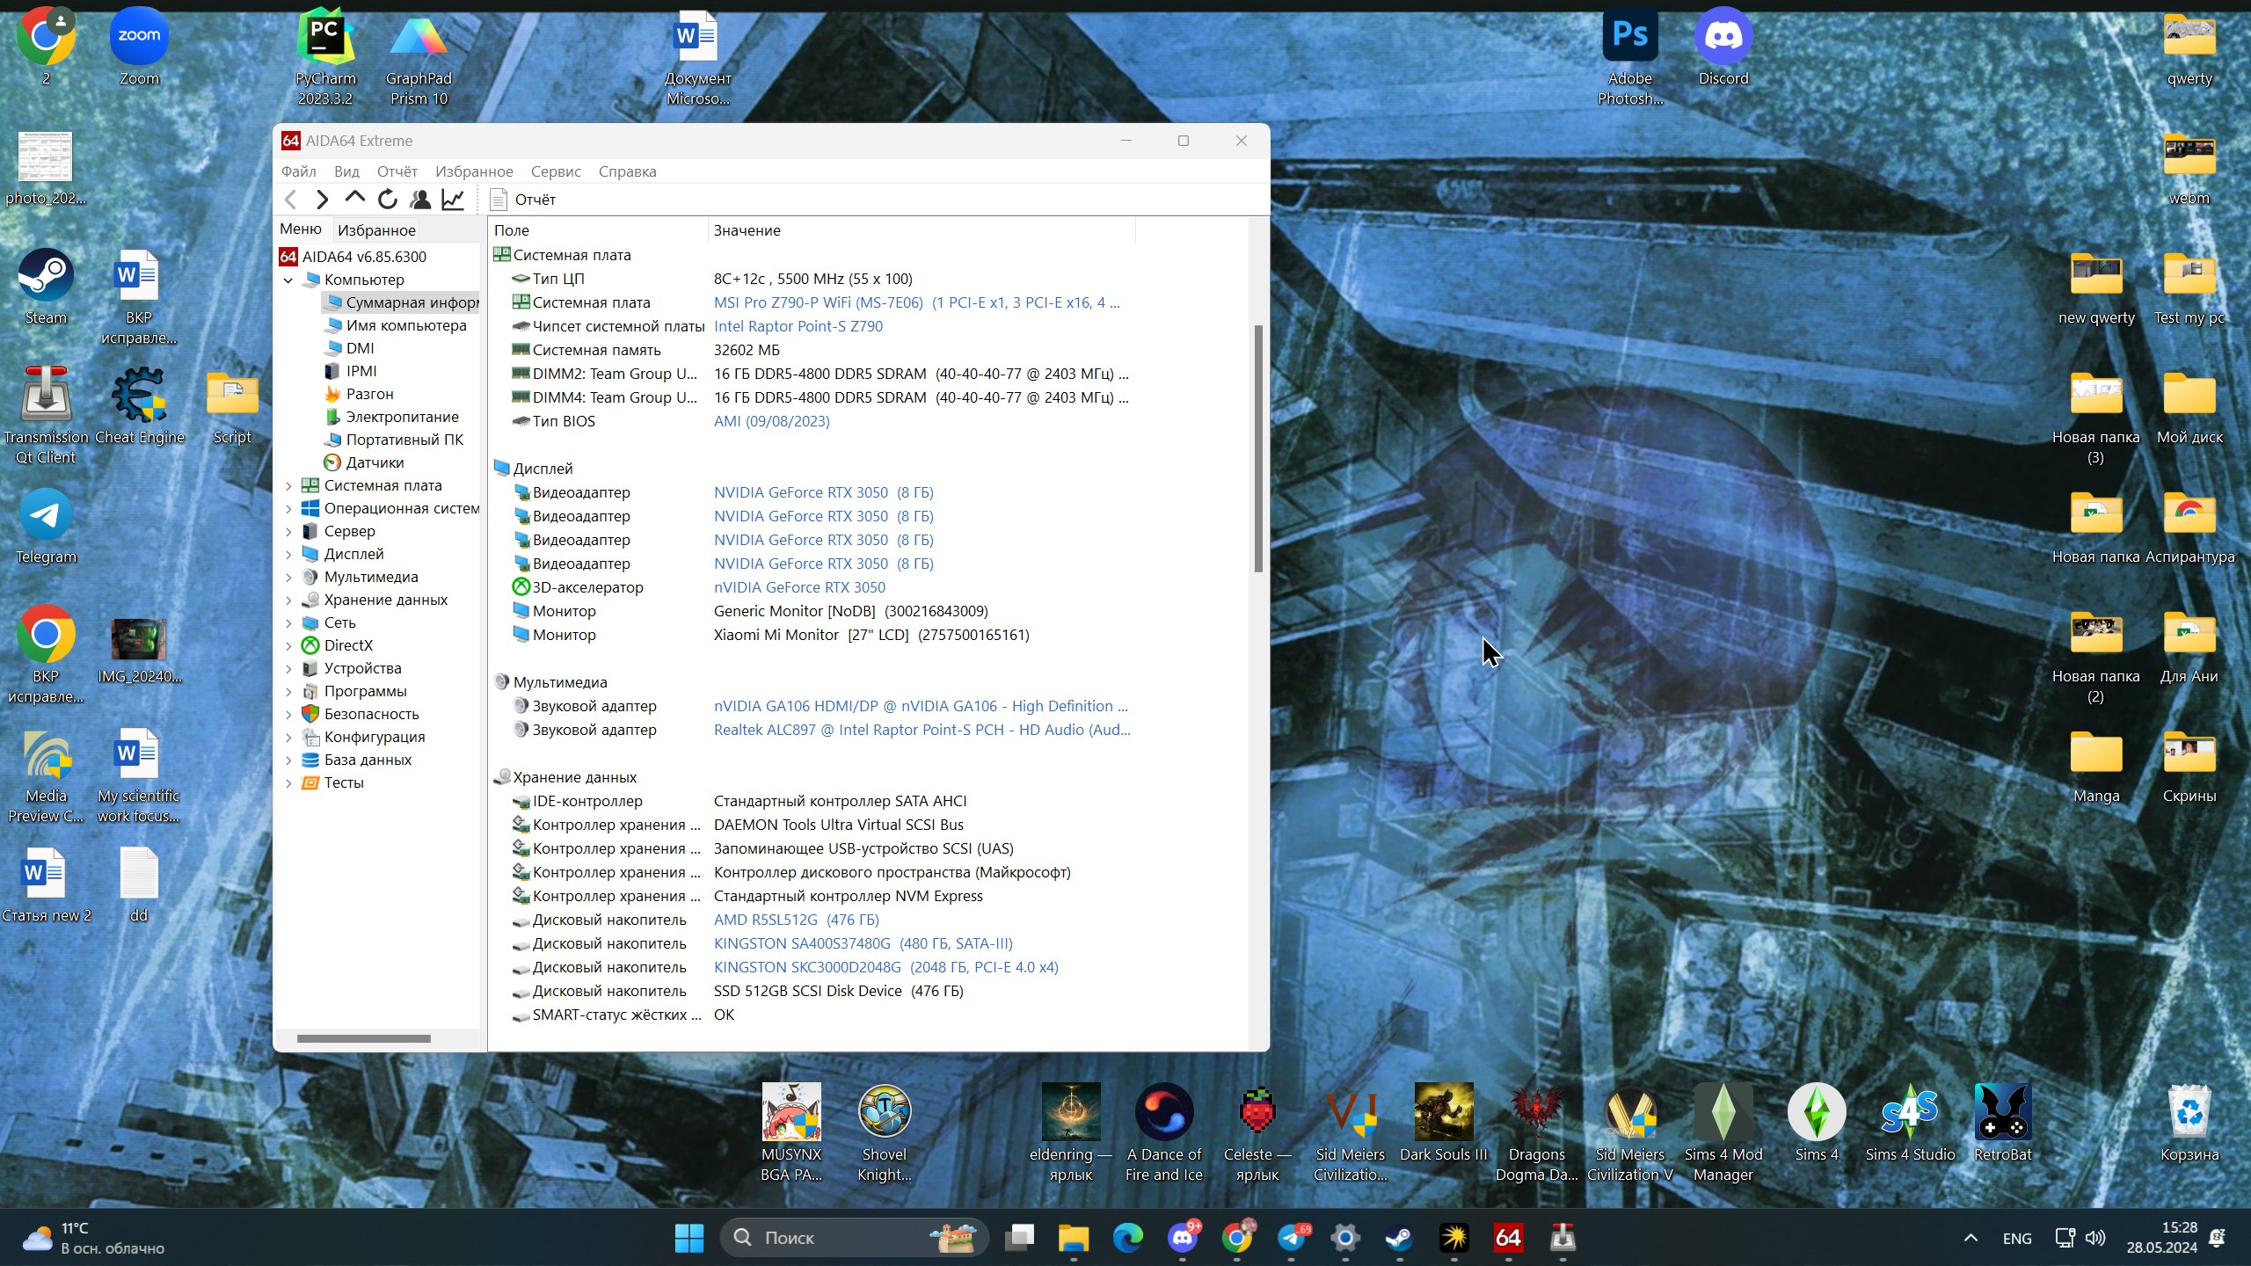This screenshot has width=2251, height=1266.
Task: Click the AIDA64 taskbar icon
Action: [x=1508, y=1238]
